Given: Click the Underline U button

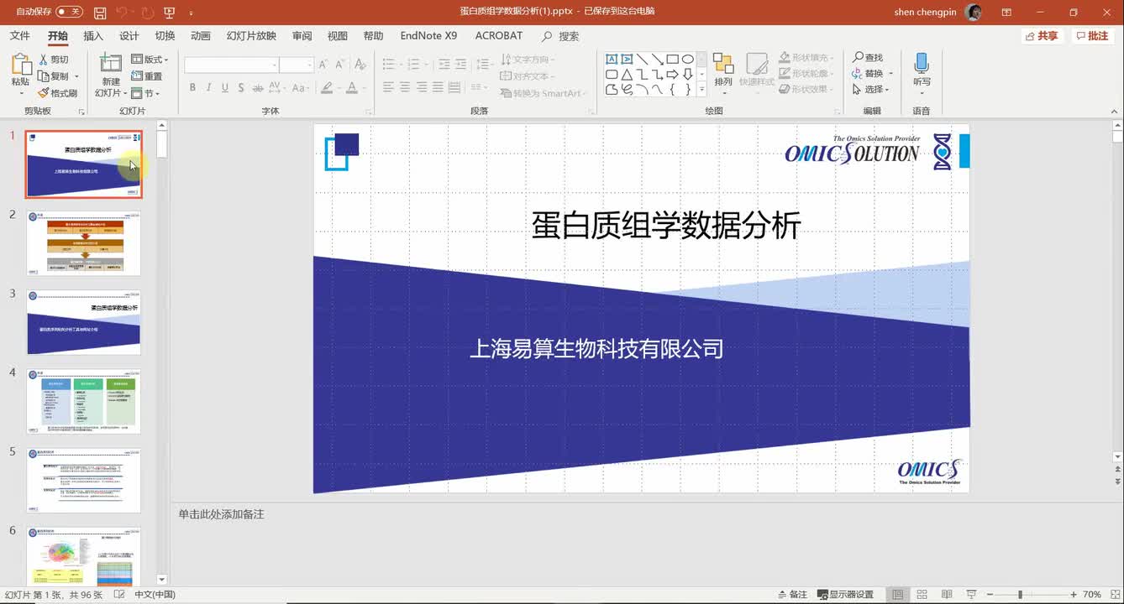Looking at the screenshot, I should (224, 87).
